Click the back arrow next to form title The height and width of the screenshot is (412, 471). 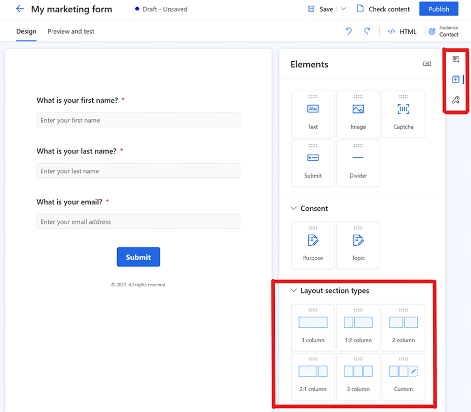pos(20,9)
